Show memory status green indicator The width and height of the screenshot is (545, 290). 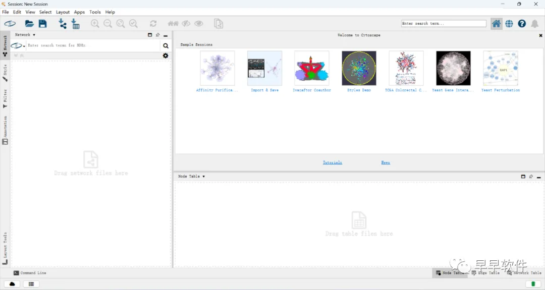coord(533,284)
